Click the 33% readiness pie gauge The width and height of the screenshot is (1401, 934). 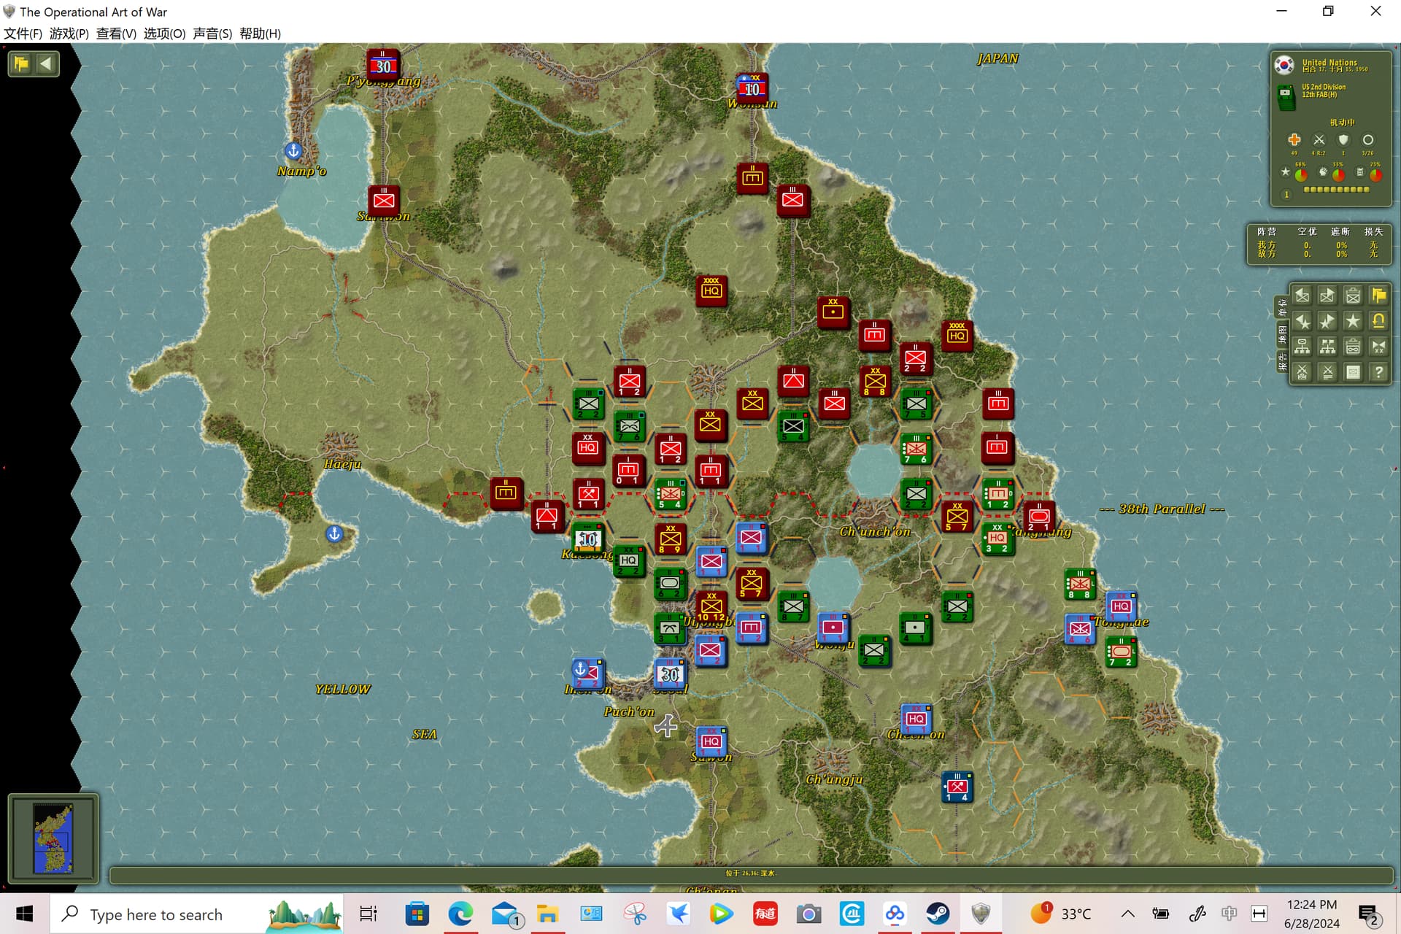(1338, 174)
